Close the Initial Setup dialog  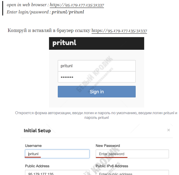pyautogui.click(x=168, y=130)
